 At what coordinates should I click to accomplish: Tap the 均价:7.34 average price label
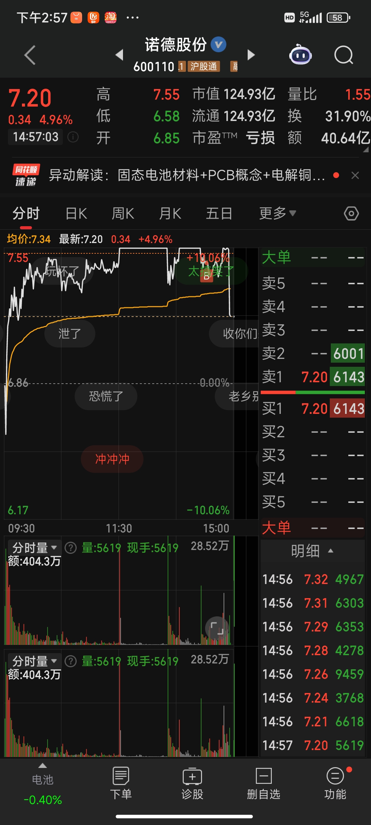[x=29, y=239]
